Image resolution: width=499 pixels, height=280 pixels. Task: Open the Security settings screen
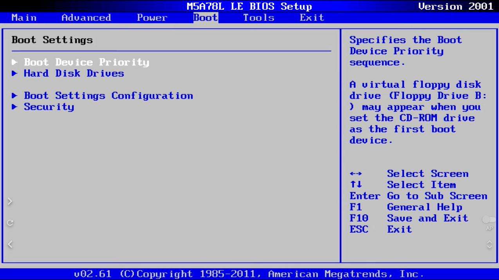coord(49,106)
